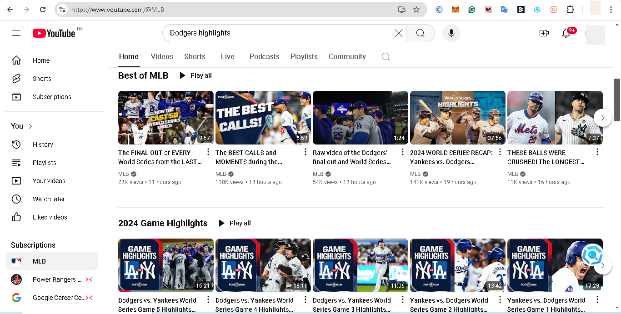The height and width of the screenshot is (314, 621).
Task: Bookmark this page with the star
Action: click(416, 10)
